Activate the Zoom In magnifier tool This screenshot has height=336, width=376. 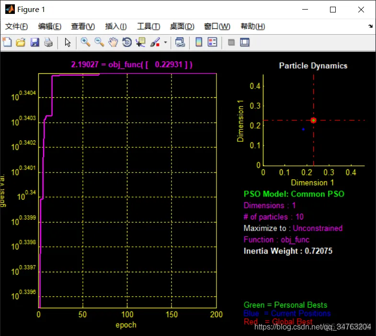[x=85, y=42]
